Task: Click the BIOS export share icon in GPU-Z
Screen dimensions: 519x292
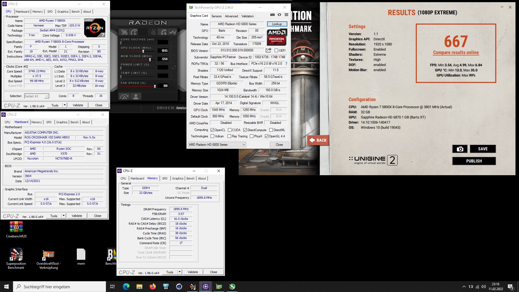Action: [x=268, y=50]
